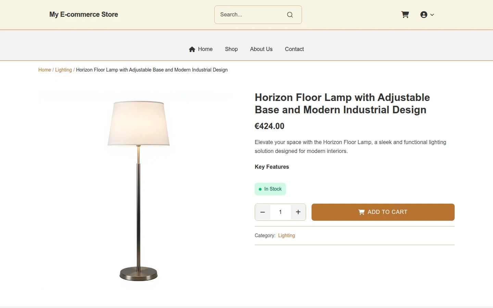
Task: Click the floor lamp product image
Action: [138, 191]
